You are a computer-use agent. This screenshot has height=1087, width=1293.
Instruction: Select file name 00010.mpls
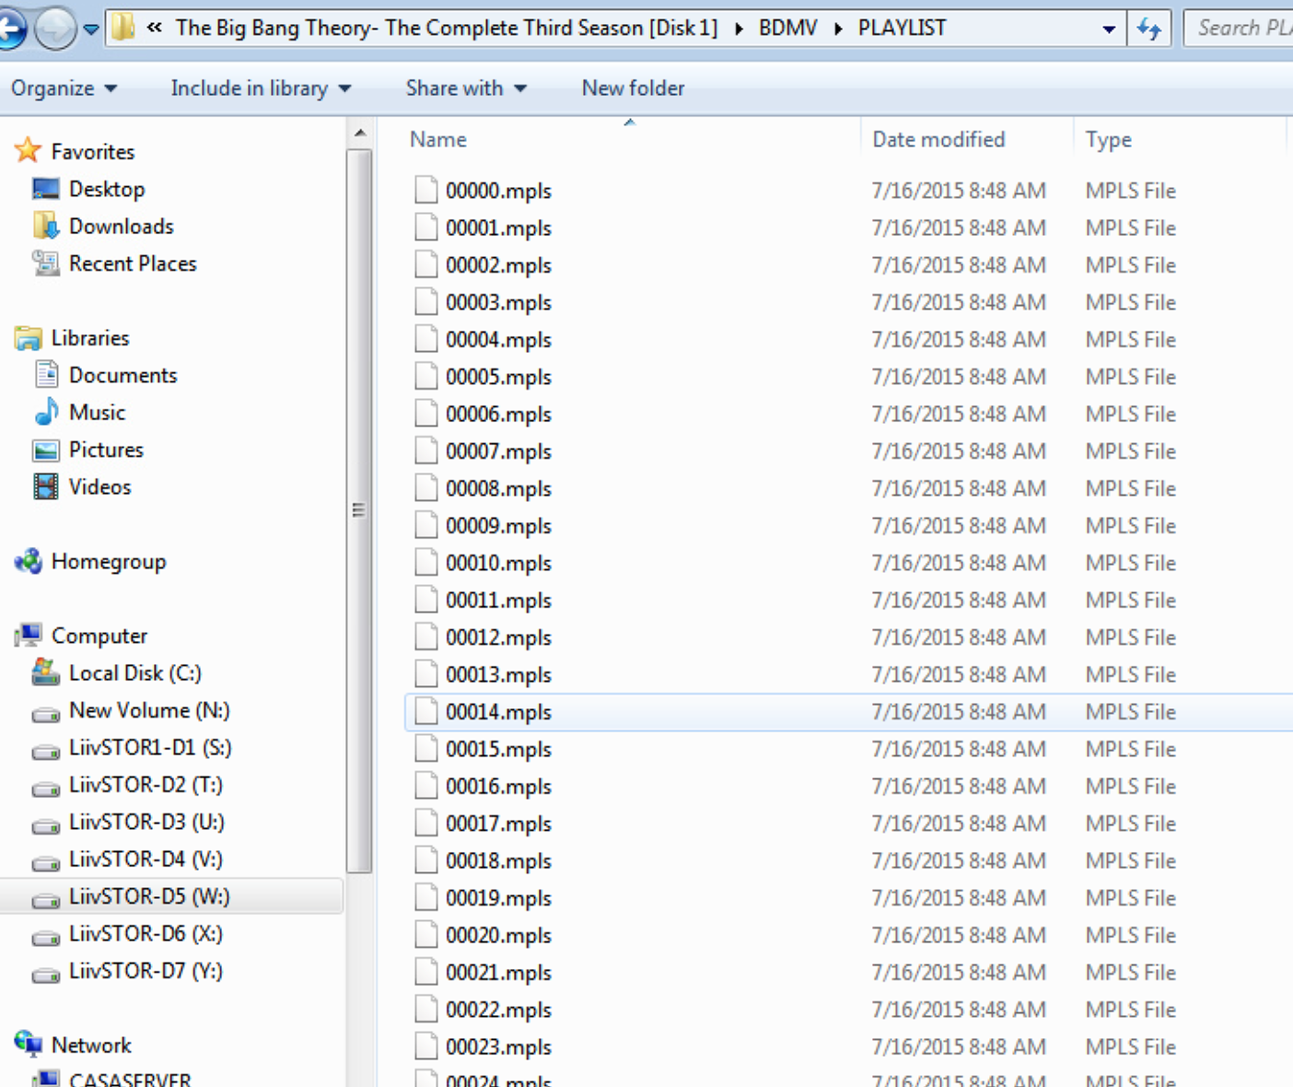[x=498, y=563]
